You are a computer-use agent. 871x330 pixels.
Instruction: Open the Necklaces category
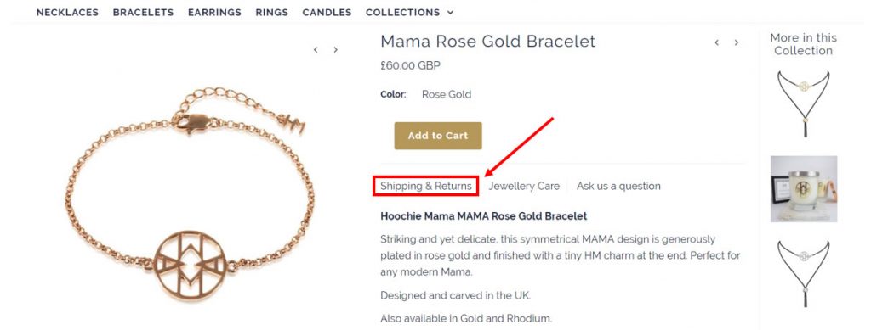click(x=68, y=12)
